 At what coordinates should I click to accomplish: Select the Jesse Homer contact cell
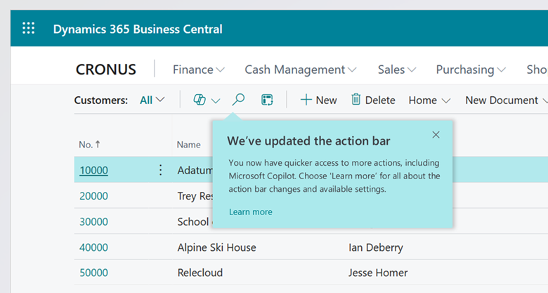click(378, 273)
